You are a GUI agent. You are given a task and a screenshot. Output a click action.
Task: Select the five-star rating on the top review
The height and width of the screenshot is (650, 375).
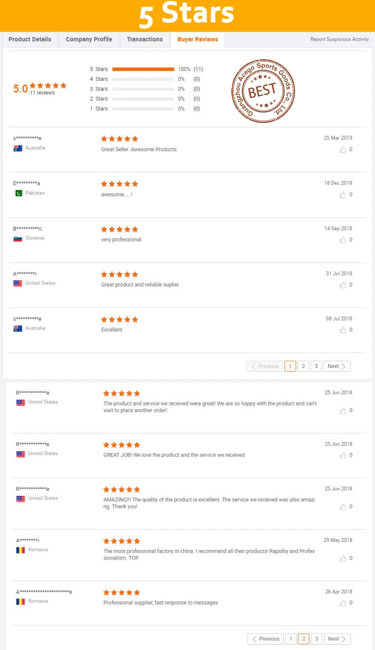(119, 138)
